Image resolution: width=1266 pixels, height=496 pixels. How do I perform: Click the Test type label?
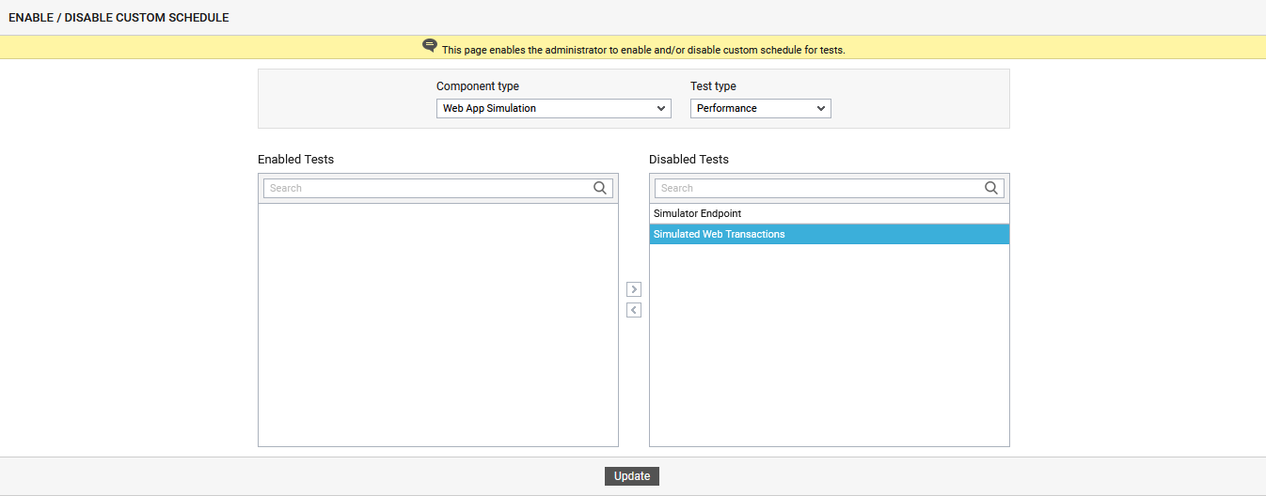[x=713, y=86]
